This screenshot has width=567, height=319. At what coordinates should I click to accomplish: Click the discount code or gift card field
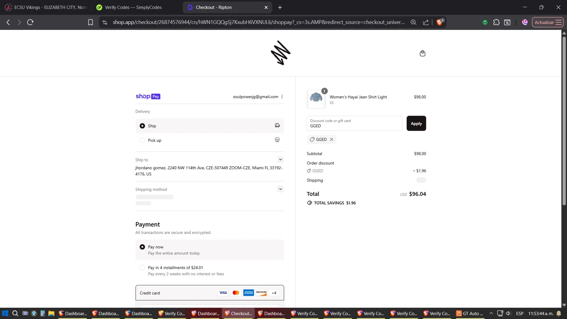point(355,123)
